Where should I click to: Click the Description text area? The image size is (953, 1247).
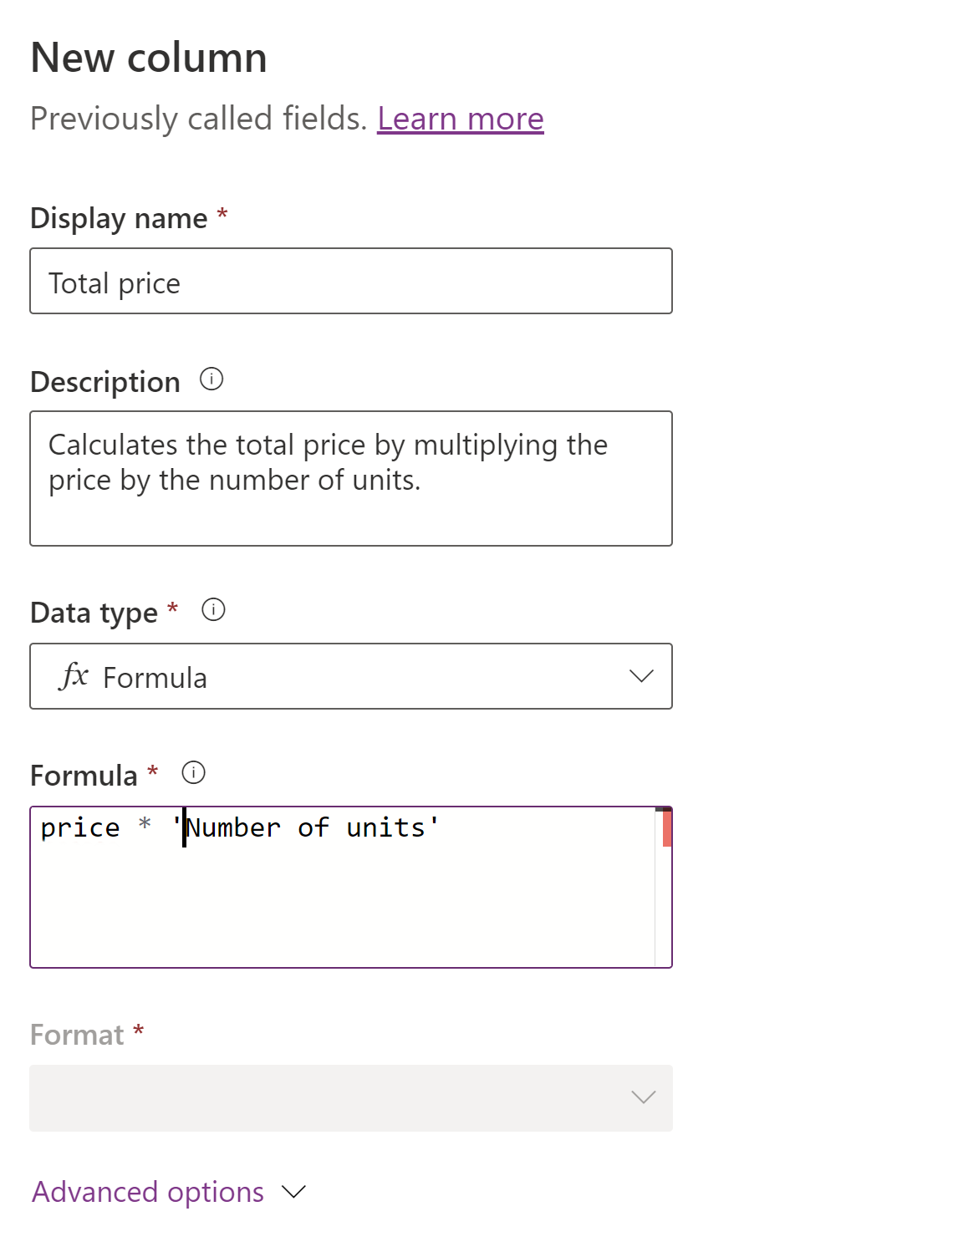pyautogui.click(x=351, y=477)
